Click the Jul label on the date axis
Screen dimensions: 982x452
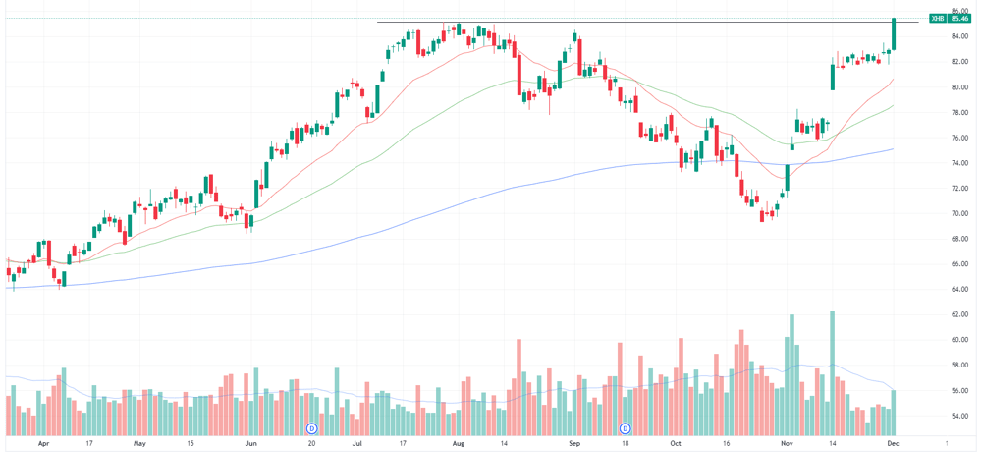(x=357, y=442)
